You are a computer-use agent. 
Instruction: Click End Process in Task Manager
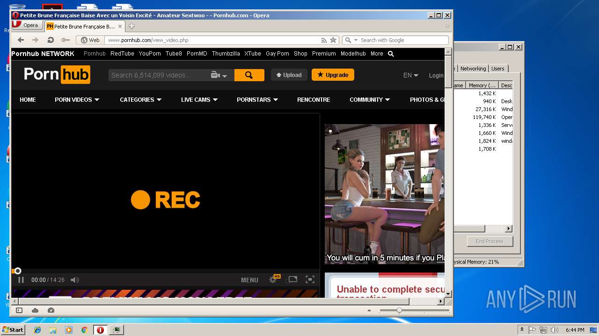point(489,241)
